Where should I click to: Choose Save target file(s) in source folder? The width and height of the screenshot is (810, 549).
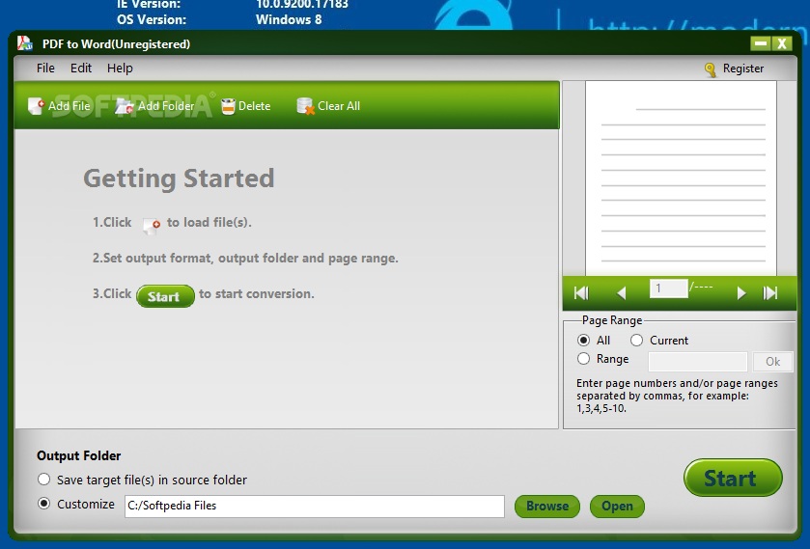pos(43,480)
